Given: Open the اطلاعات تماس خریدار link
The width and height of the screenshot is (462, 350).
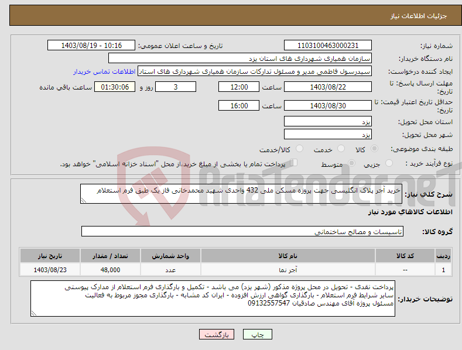Looking at the screenshot, I should [x=104, y=71].
